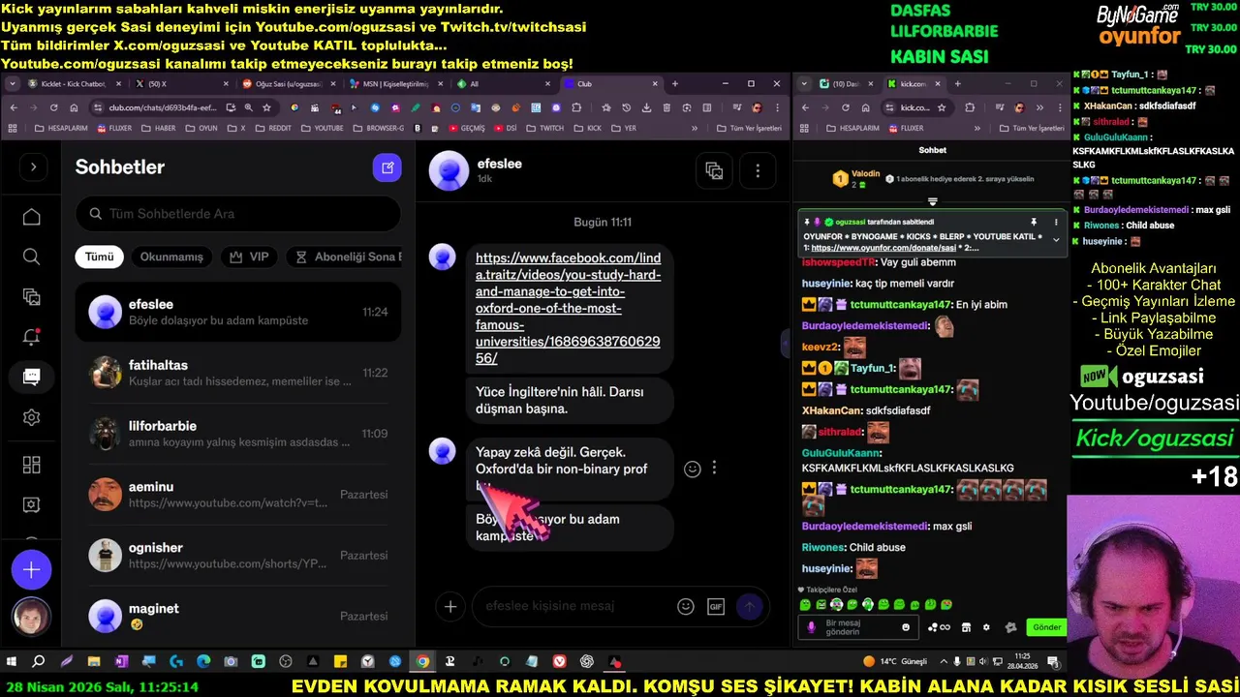
Task: Open settings gear in Club sidebar
Action: 32,417
